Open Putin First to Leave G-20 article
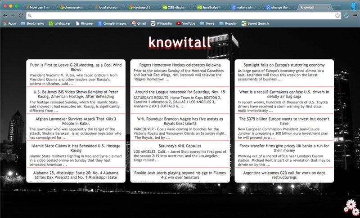Image resolution: width=360 pixels, height=218 pixels. 76,67
